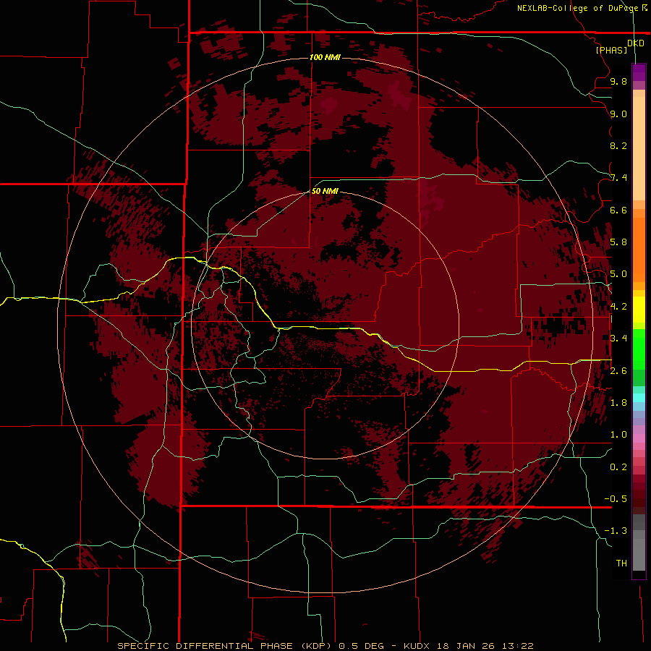Click the 6.6 scale value

[618, 210]
